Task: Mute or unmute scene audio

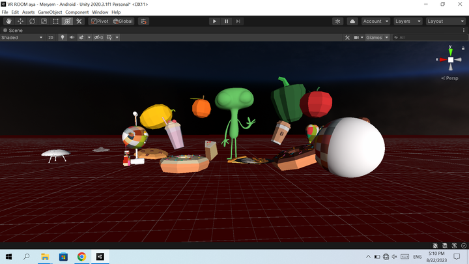Action: pos(72,37)
